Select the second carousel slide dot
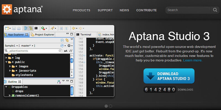Image resolution: width=221 pixels, height=110 pixels. click(110, 106)
